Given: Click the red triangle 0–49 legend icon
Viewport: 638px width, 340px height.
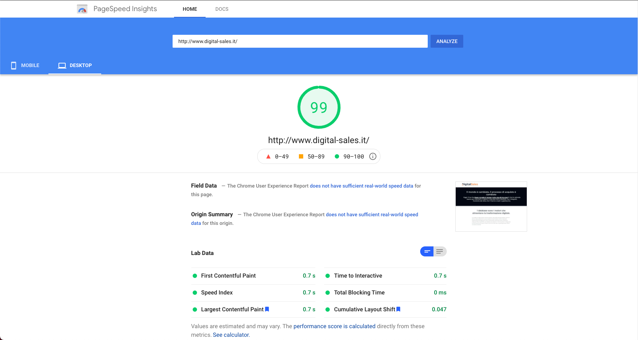Looking at the screenshot, I should click(x=268, y=156).
